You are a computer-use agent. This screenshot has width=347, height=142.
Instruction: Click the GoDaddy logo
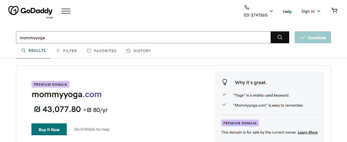point(30,11)
